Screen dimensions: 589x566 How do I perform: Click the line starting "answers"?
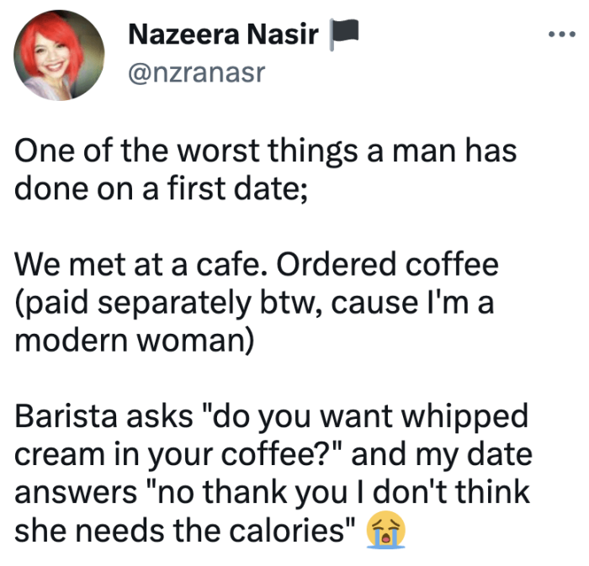(272, 492)
